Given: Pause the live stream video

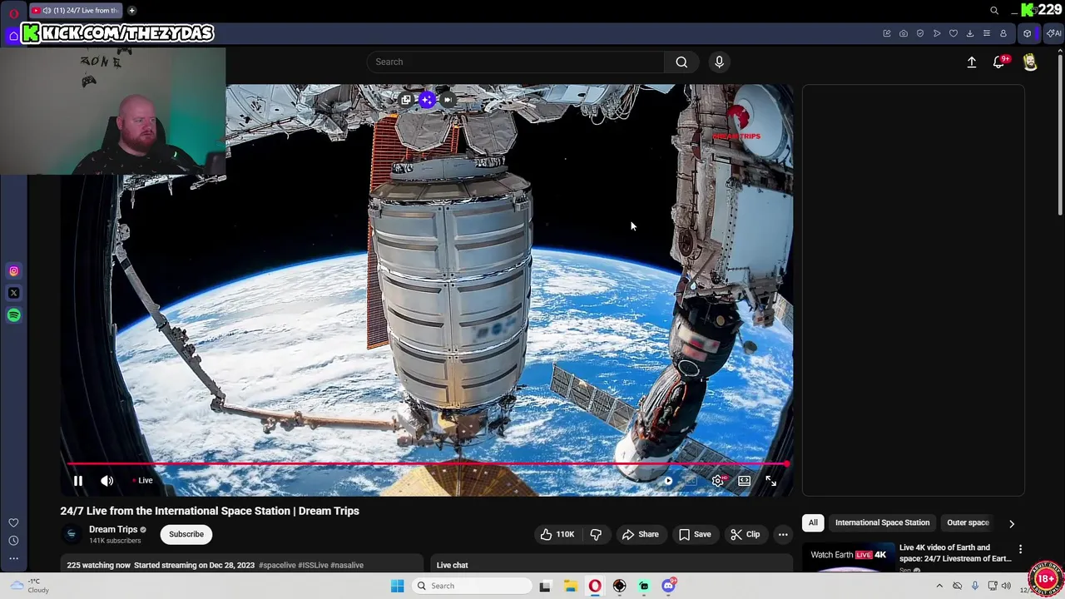Looking at the screenshot, I should (x=77, y=480).
